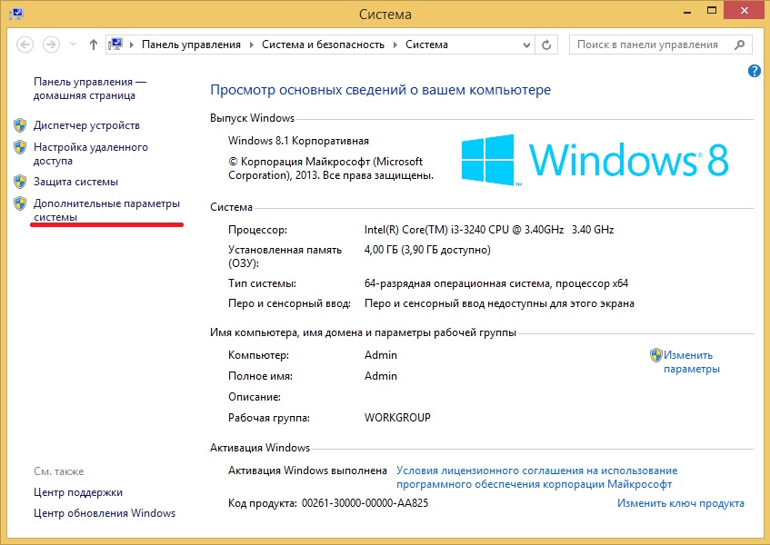Select Панель управления breadcrumb segment

pos(190,45)
